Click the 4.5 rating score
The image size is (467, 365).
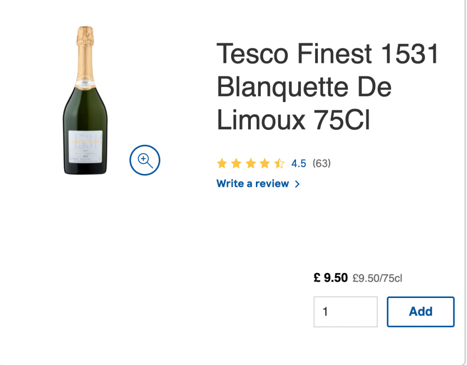click(299, 163)
